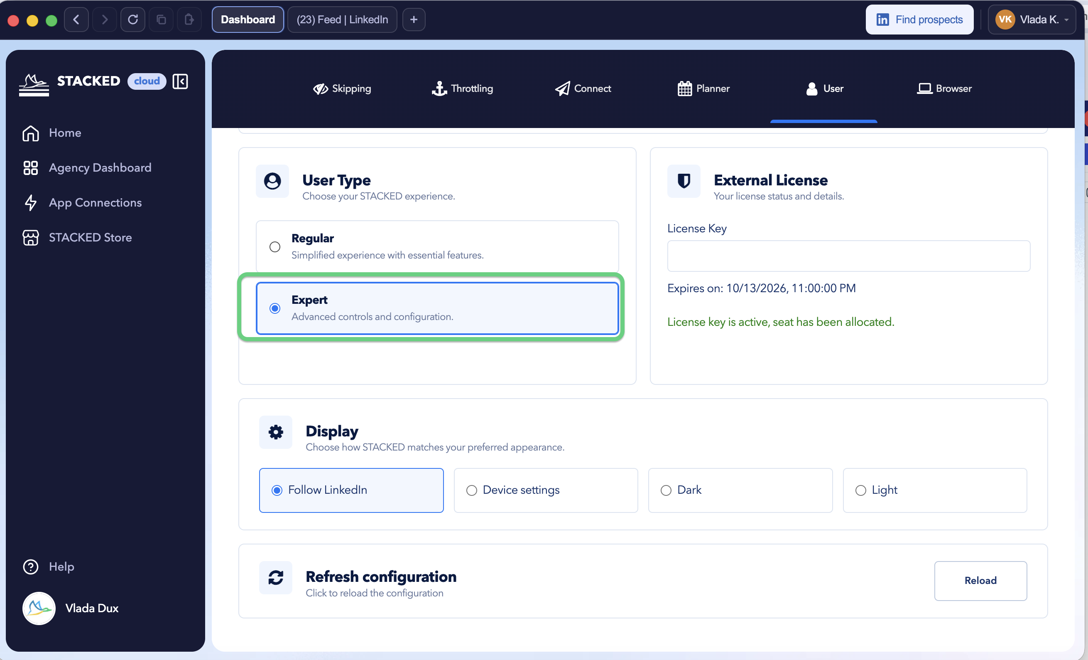This screenshot has width=1088, height=660.
Task: Click the paste page icon in toolbar
Action: point(189,20)
